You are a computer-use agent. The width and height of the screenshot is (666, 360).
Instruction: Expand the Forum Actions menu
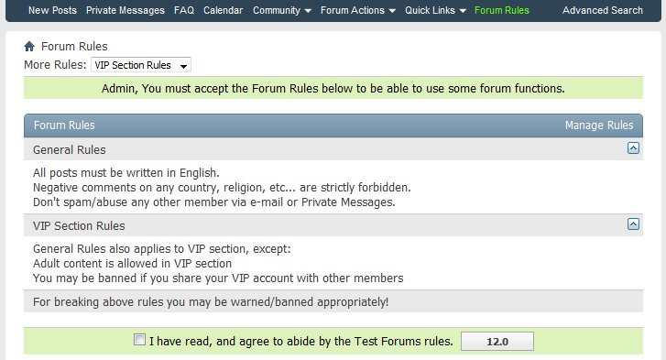[357, 10]
